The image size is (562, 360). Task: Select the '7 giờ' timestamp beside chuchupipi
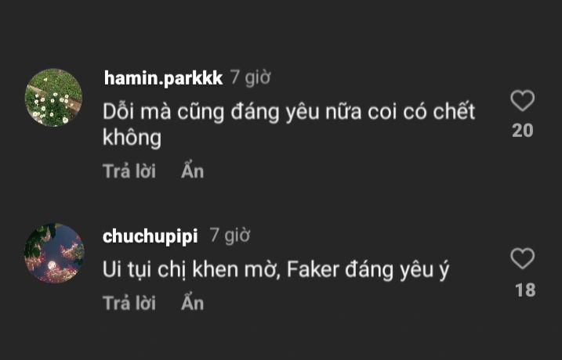(x=230, y=236)
